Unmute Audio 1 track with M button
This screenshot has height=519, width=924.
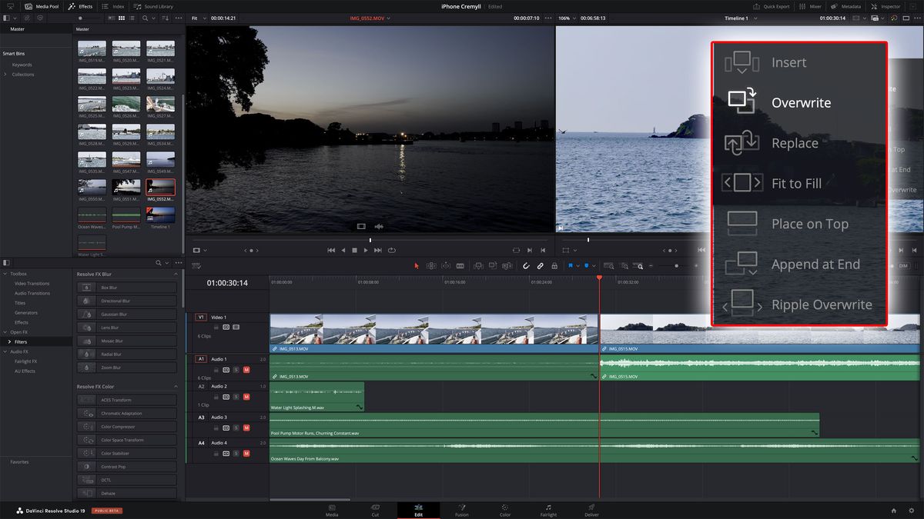(x=246, y=370)
